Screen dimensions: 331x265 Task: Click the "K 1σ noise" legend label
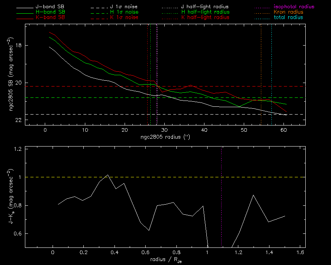coord(125,18)
